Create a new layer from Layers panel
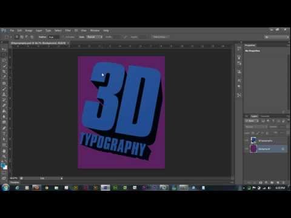This screenshot has height=218, width=291. (x=278, y=182)
